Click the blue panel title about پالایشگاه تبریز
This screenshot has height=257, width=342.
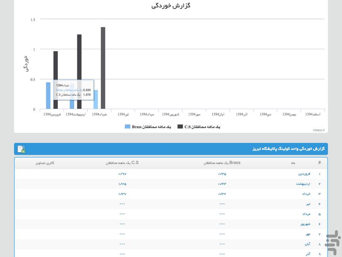[x=289, y=149]
